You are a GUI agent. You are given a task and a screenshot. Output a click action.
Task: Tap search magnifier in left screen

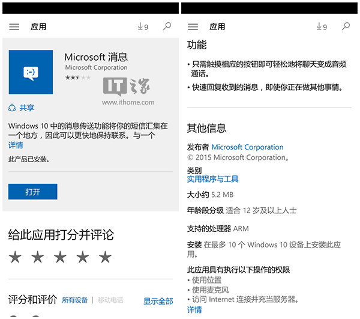(x=167, y=26)
